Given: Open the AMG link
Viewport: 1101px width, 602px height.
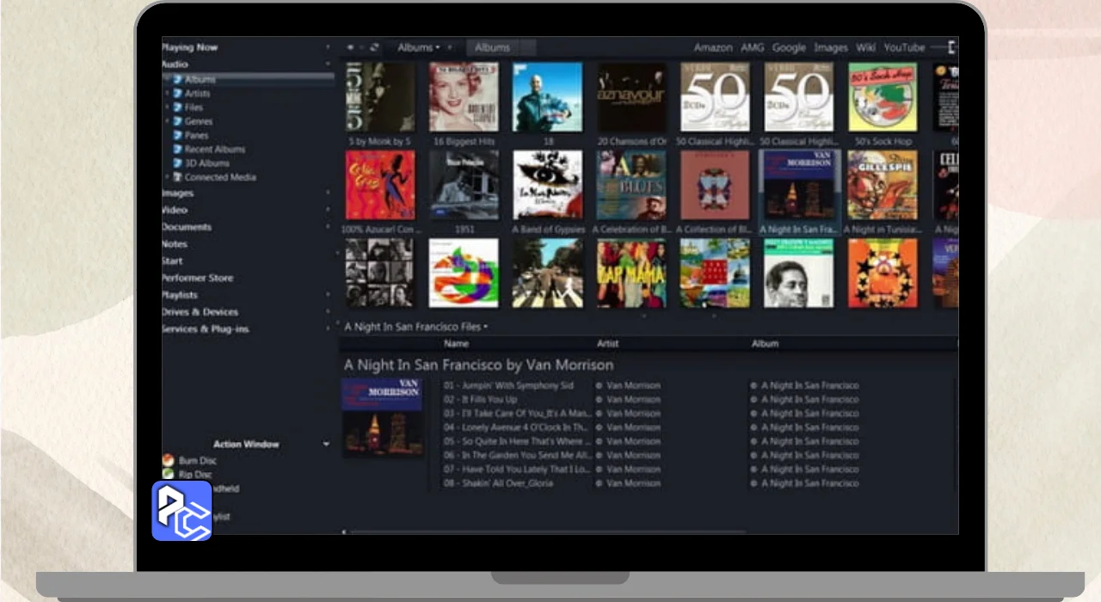Looking at the screenshot, I should coord(753,47).
